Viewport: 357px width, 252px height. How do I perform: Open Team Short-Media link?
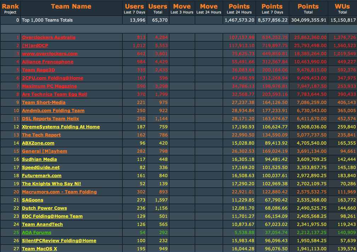pyautogui.click(x=44, y=102)
